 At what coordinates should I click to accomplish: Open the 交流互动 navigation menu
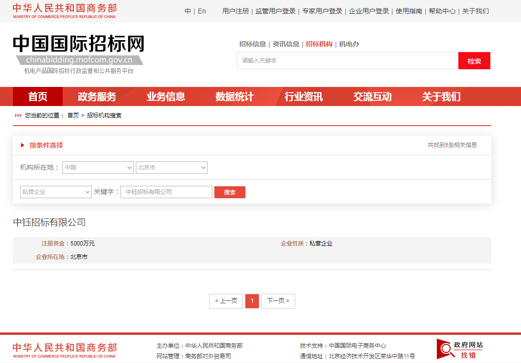coord(372,96)
